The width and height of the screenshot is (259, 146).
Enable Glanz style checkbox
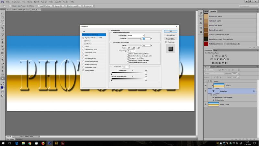click(84, 55)
